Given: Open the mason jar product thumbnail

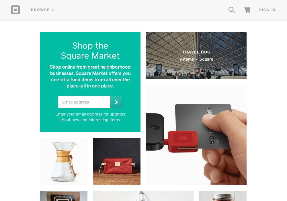Looking at the screenshot, I should pos(223,196).
